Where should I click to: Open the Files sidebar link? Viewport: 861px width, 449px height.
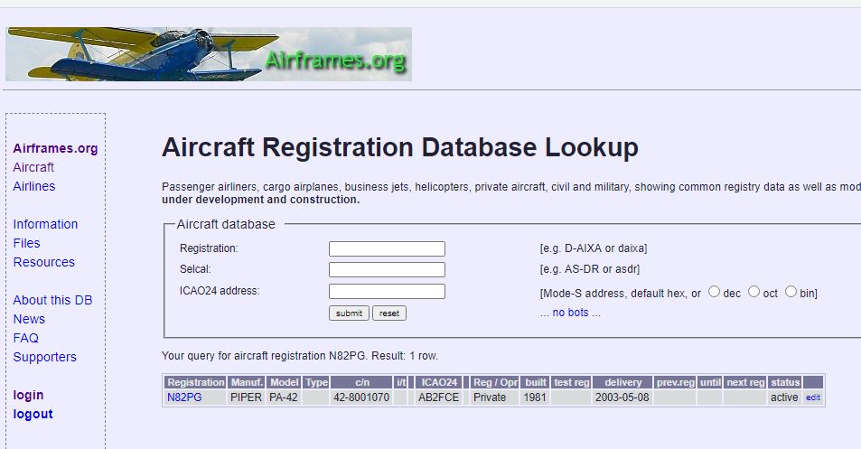tap(26, 243)
